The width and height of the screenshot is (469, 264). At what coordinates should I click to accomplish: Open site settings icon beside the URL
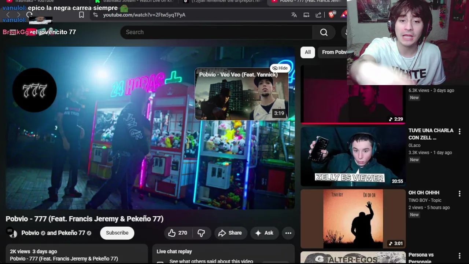(95, 15)
